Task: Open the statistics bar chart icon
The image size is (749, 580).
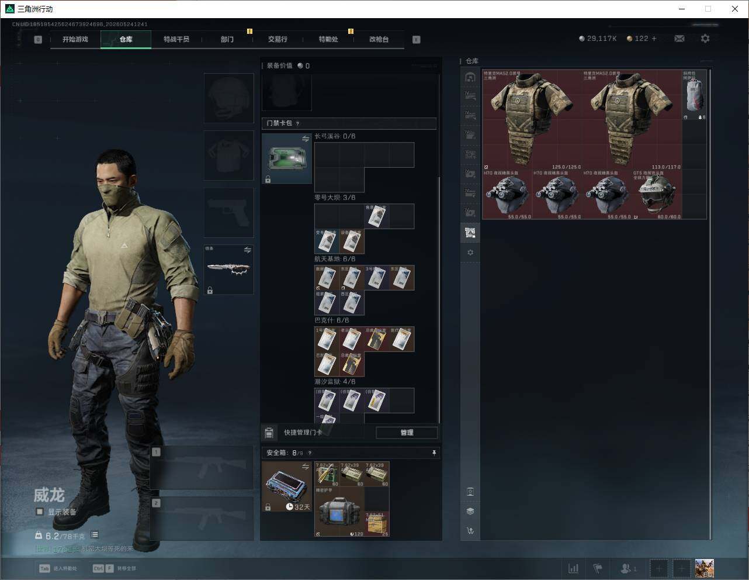Action: (574, 568)
